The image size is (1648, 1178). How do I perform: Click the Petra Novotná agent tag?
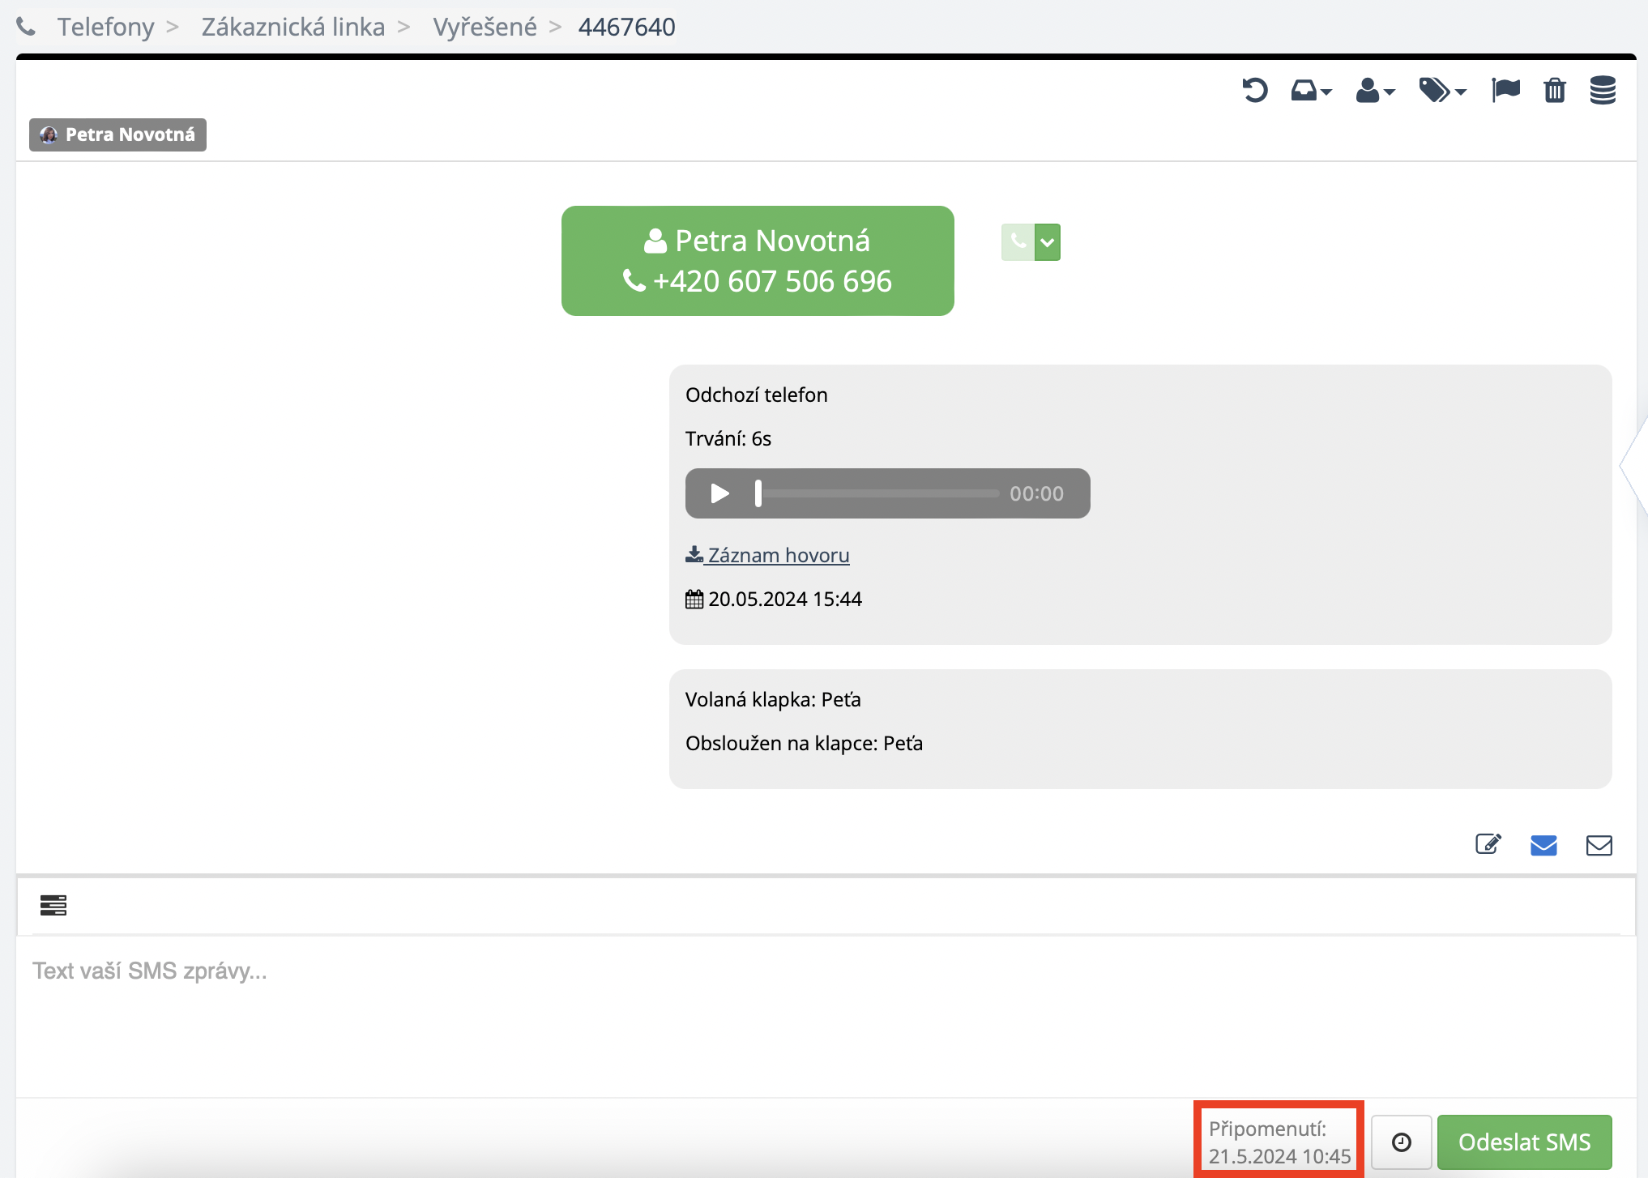(x=118, y=134)
